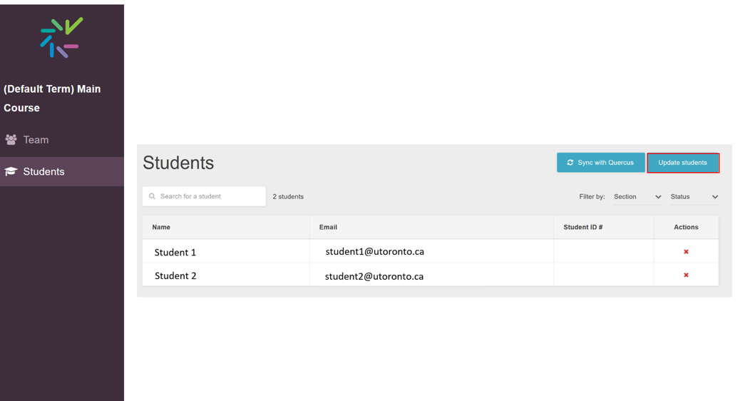The width and height of the screenshot is (738, 401).
Task: Click the Sync with Quercus button
Action: click(x=600, y=163)
